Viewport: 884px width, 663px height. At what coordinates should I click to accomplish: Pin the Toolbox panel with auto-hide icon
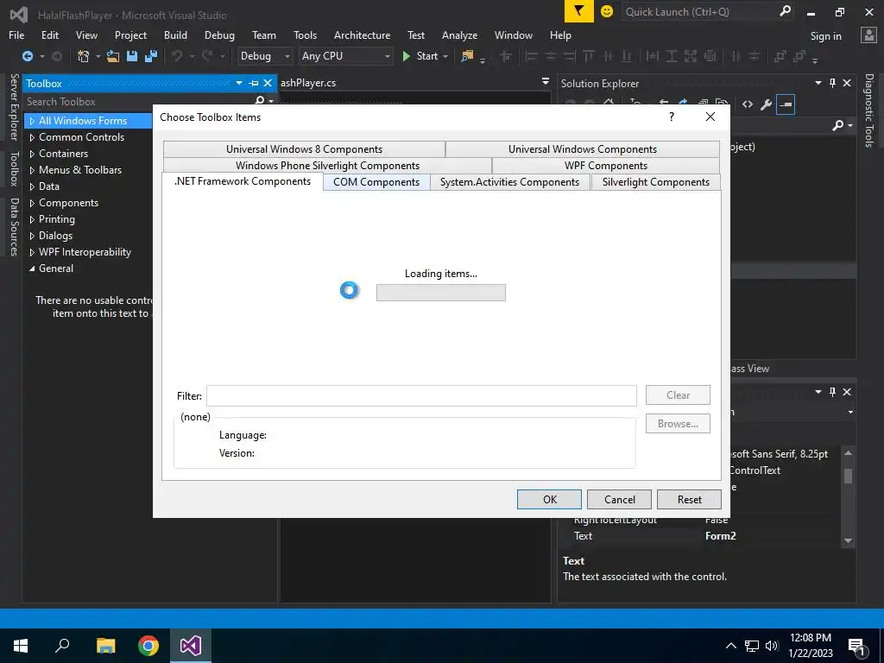click(254, 84)
